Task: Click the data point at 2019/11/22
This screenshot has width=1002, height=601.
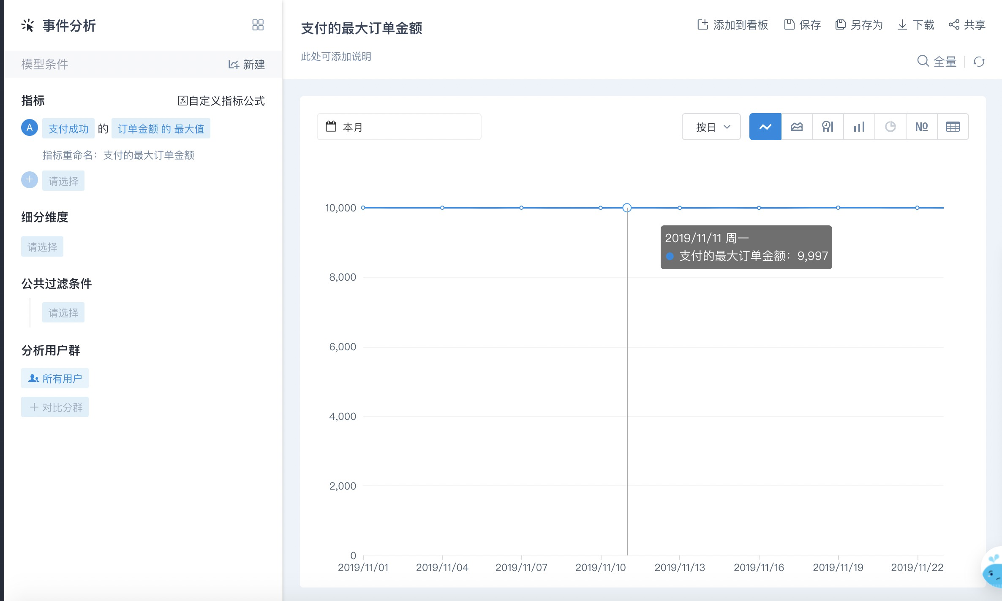Action: click(x=918, y=208)
